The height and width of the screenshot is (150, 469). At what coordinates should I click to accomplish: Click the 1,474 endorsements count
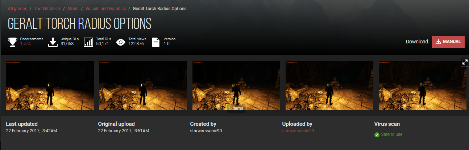coord(26,44)
